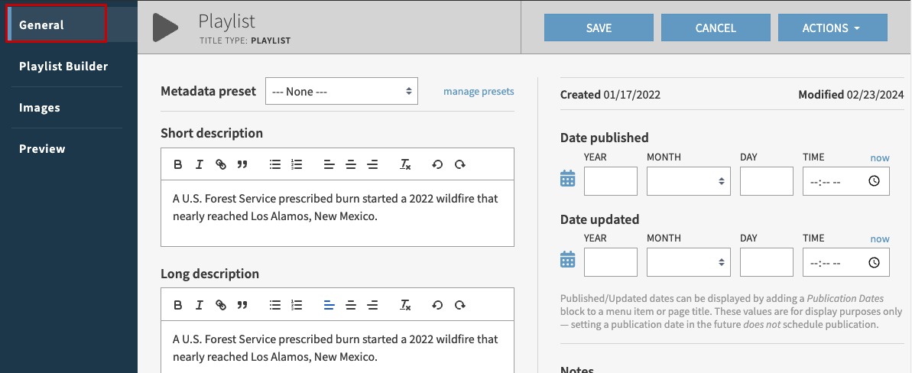Click Bold icon in Short description toolbar
912x373 pixels.
click(178, 164)
